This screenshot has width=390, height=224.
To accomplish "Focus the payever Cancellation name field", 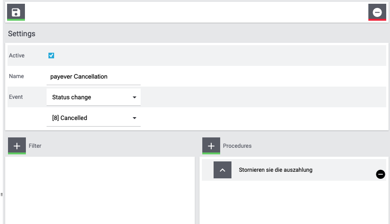I will 94,77.
